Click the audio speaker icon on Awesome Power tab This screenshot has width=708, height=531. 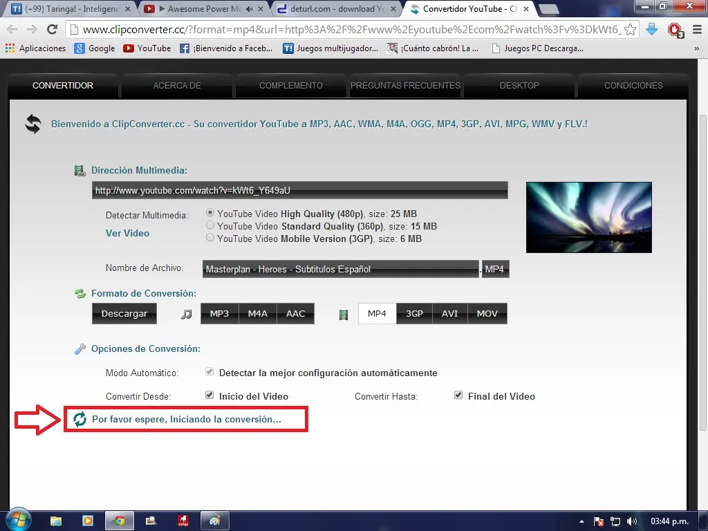coord(249,8)
